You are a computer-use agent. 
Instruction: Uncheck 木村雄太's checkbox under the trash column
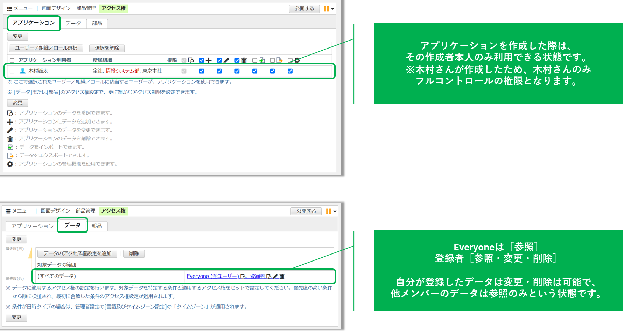point(237,71)
